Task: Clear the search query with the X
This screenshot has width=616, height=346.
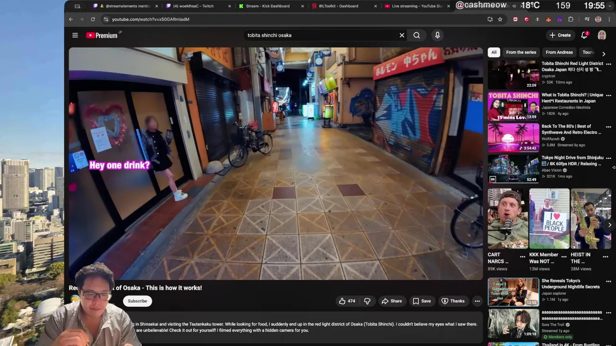Action: (402, 35)
